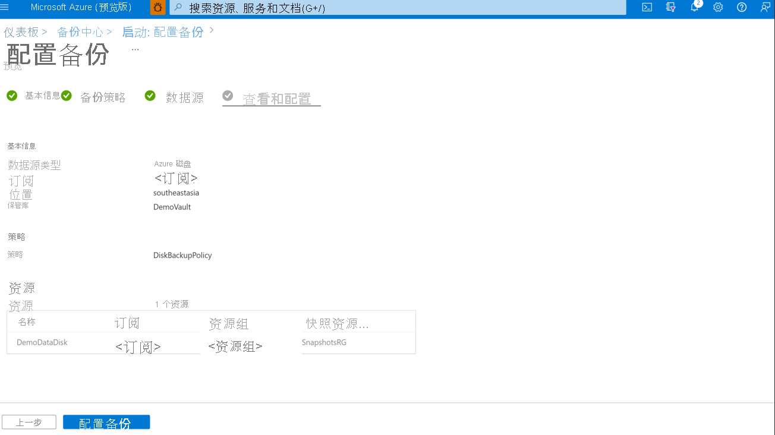Show notifications bell
The width and height of the screenshot is (775, 435).
point(694,8)
